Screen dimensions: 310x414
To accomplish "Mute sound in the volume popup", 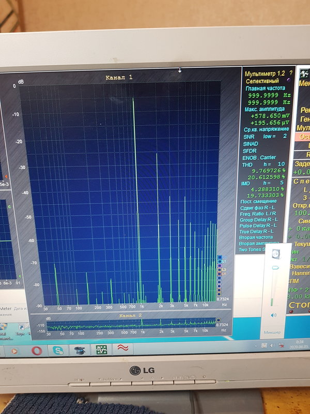I will pos(274,315).
